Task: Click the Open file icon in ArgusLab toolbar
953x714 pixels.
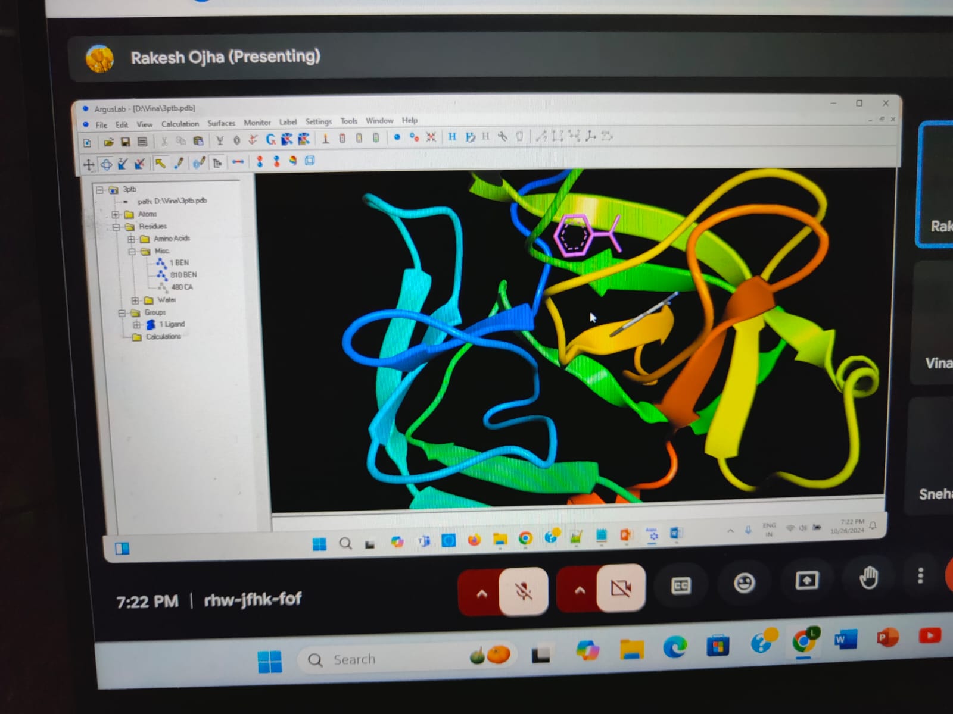Action: tap(108, 142)
